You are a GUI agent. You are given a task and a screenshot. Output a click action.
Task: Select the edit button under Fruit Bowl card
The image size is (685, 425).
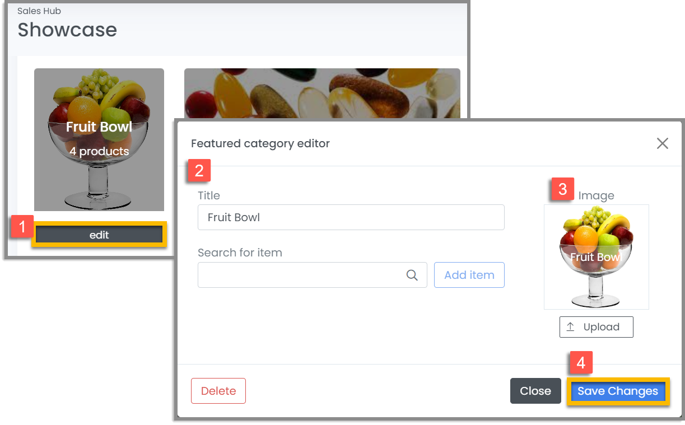point(99,235)
